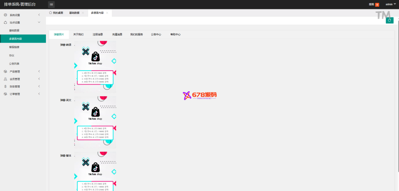Close the 基础数据 tab
The image size is (399, 191).
click(x=83, y=13)
